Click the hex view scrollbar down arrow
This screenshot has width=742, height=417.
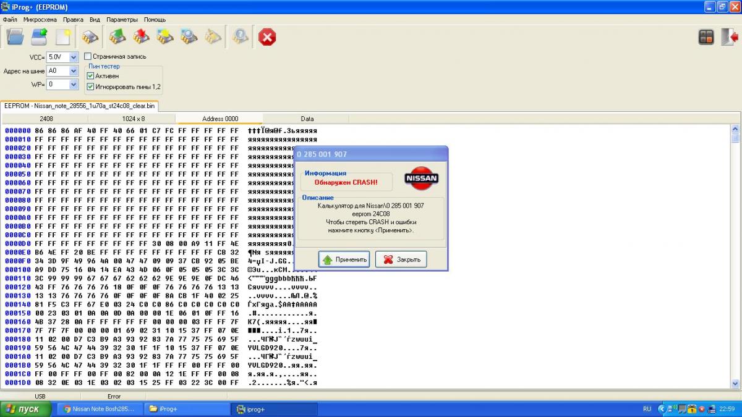(x=735, y=384)
